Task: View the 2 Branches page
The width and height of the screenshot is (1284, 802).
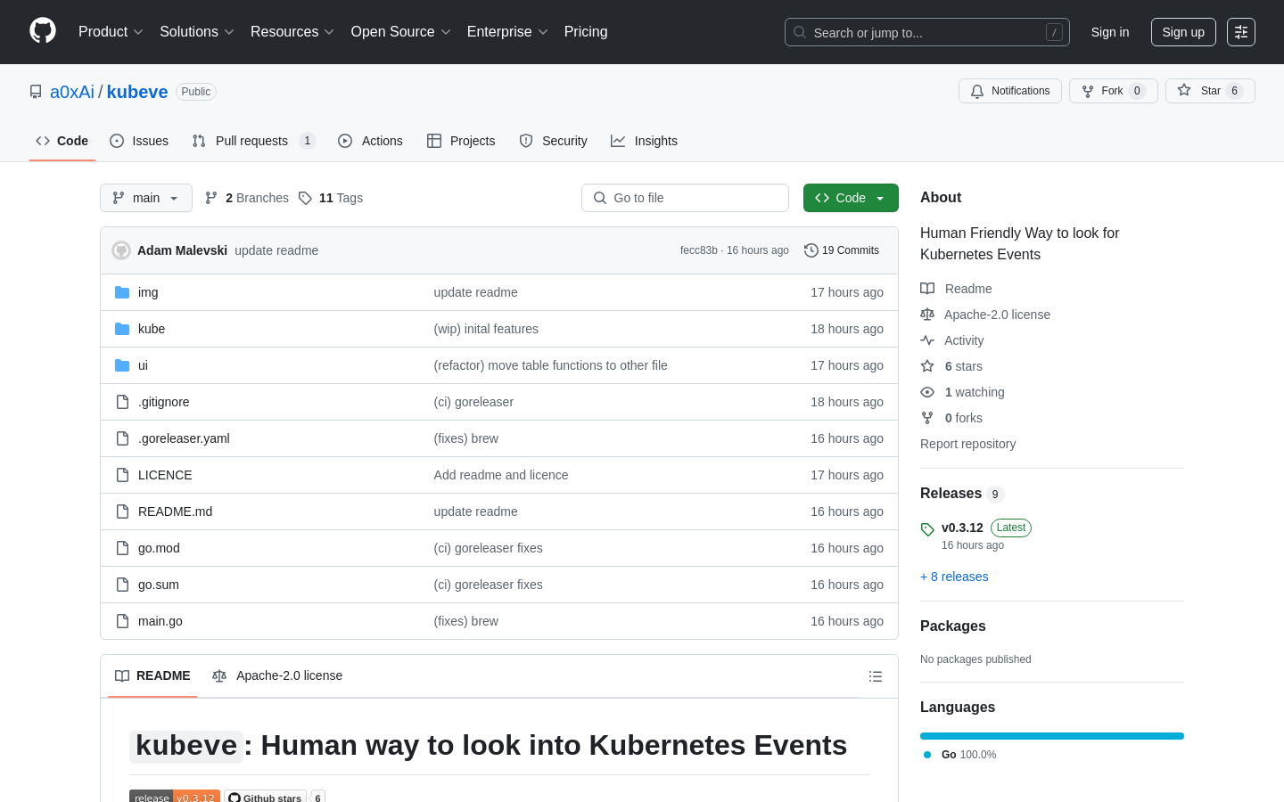Action: point(247,198)
